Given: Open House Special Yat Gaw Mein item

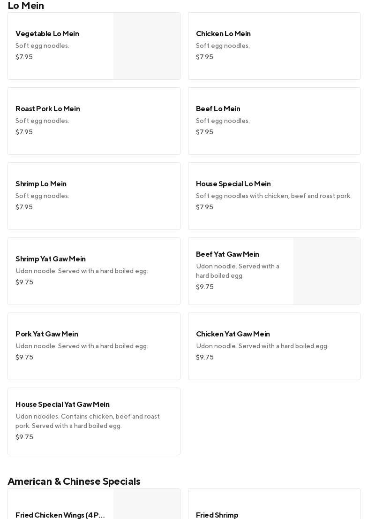Looking at the screenshot, I should tap(62, 405).
